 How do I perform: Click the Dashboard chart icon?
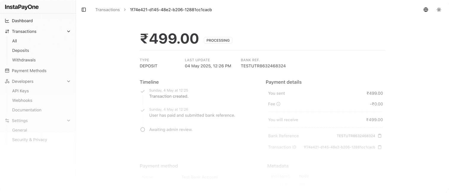7,21
